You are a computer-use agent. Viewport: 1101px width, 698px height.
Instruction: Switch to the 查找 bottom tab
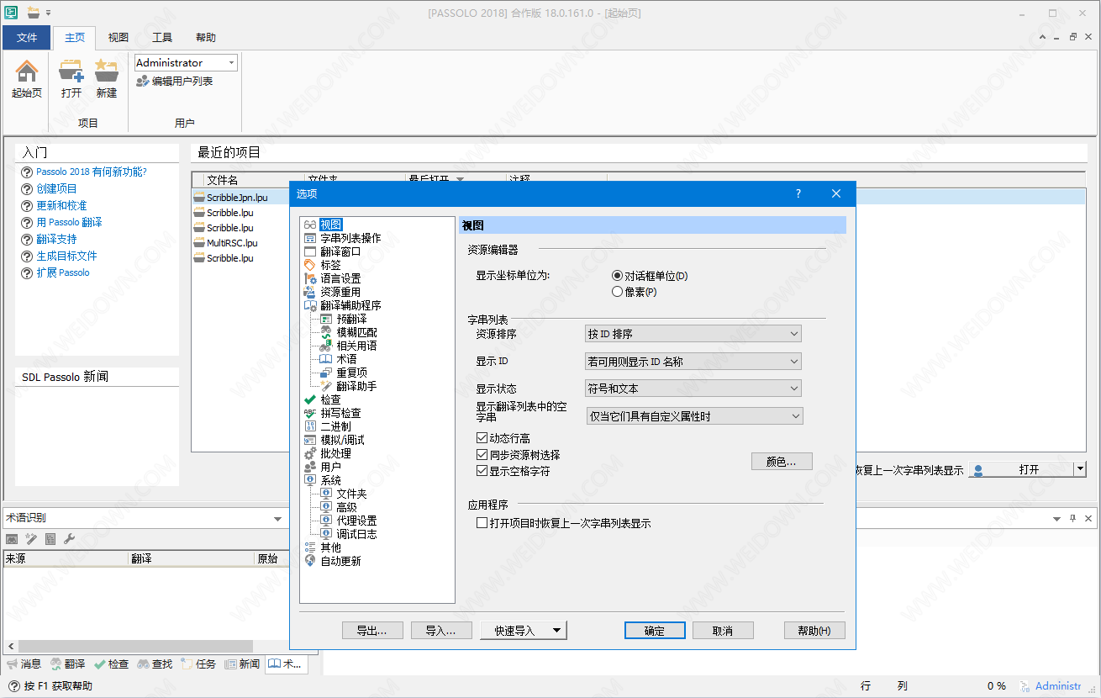tap(155, 664)
